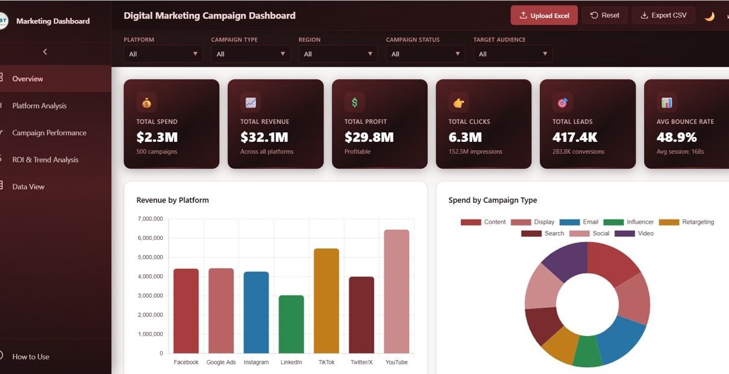Click the YouTube bar in revenue chart

pyautogui.click(x=396, y=291)
